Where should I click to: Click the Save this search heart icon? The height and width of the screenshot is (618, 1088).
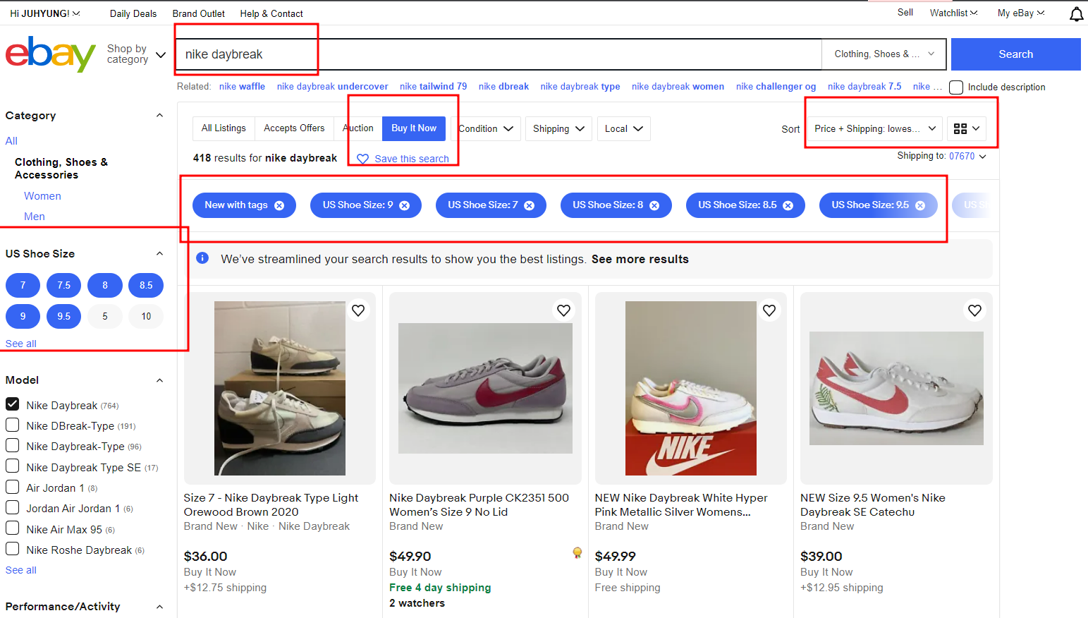(x=362, y=159)
